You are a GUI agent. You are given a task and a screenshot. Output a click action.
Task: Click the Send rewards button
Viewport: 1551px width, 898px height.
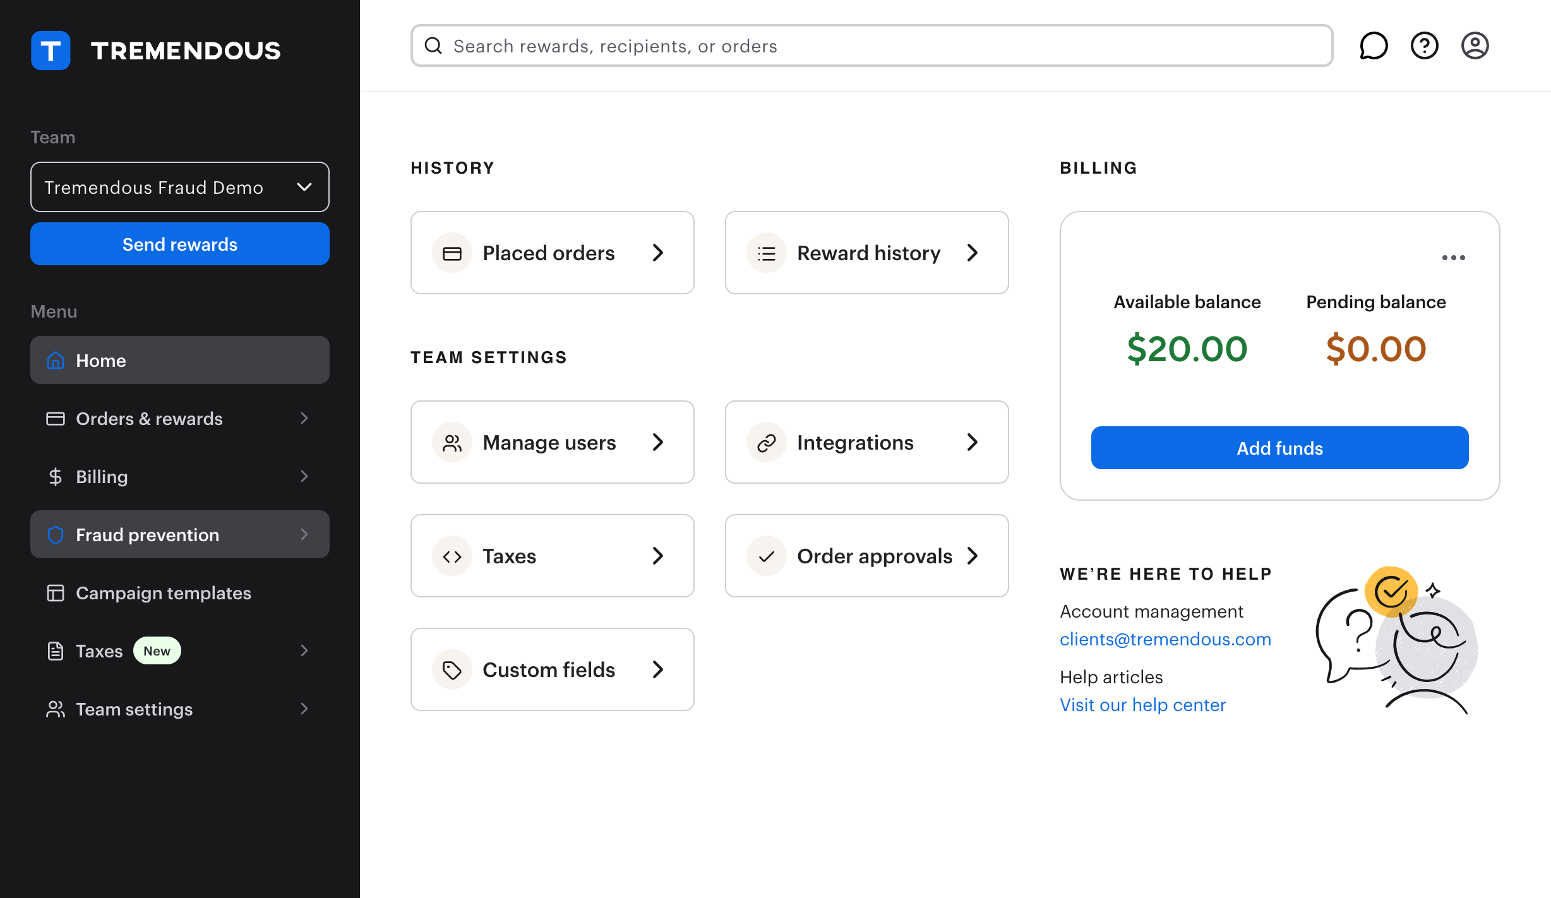[179, 244]
